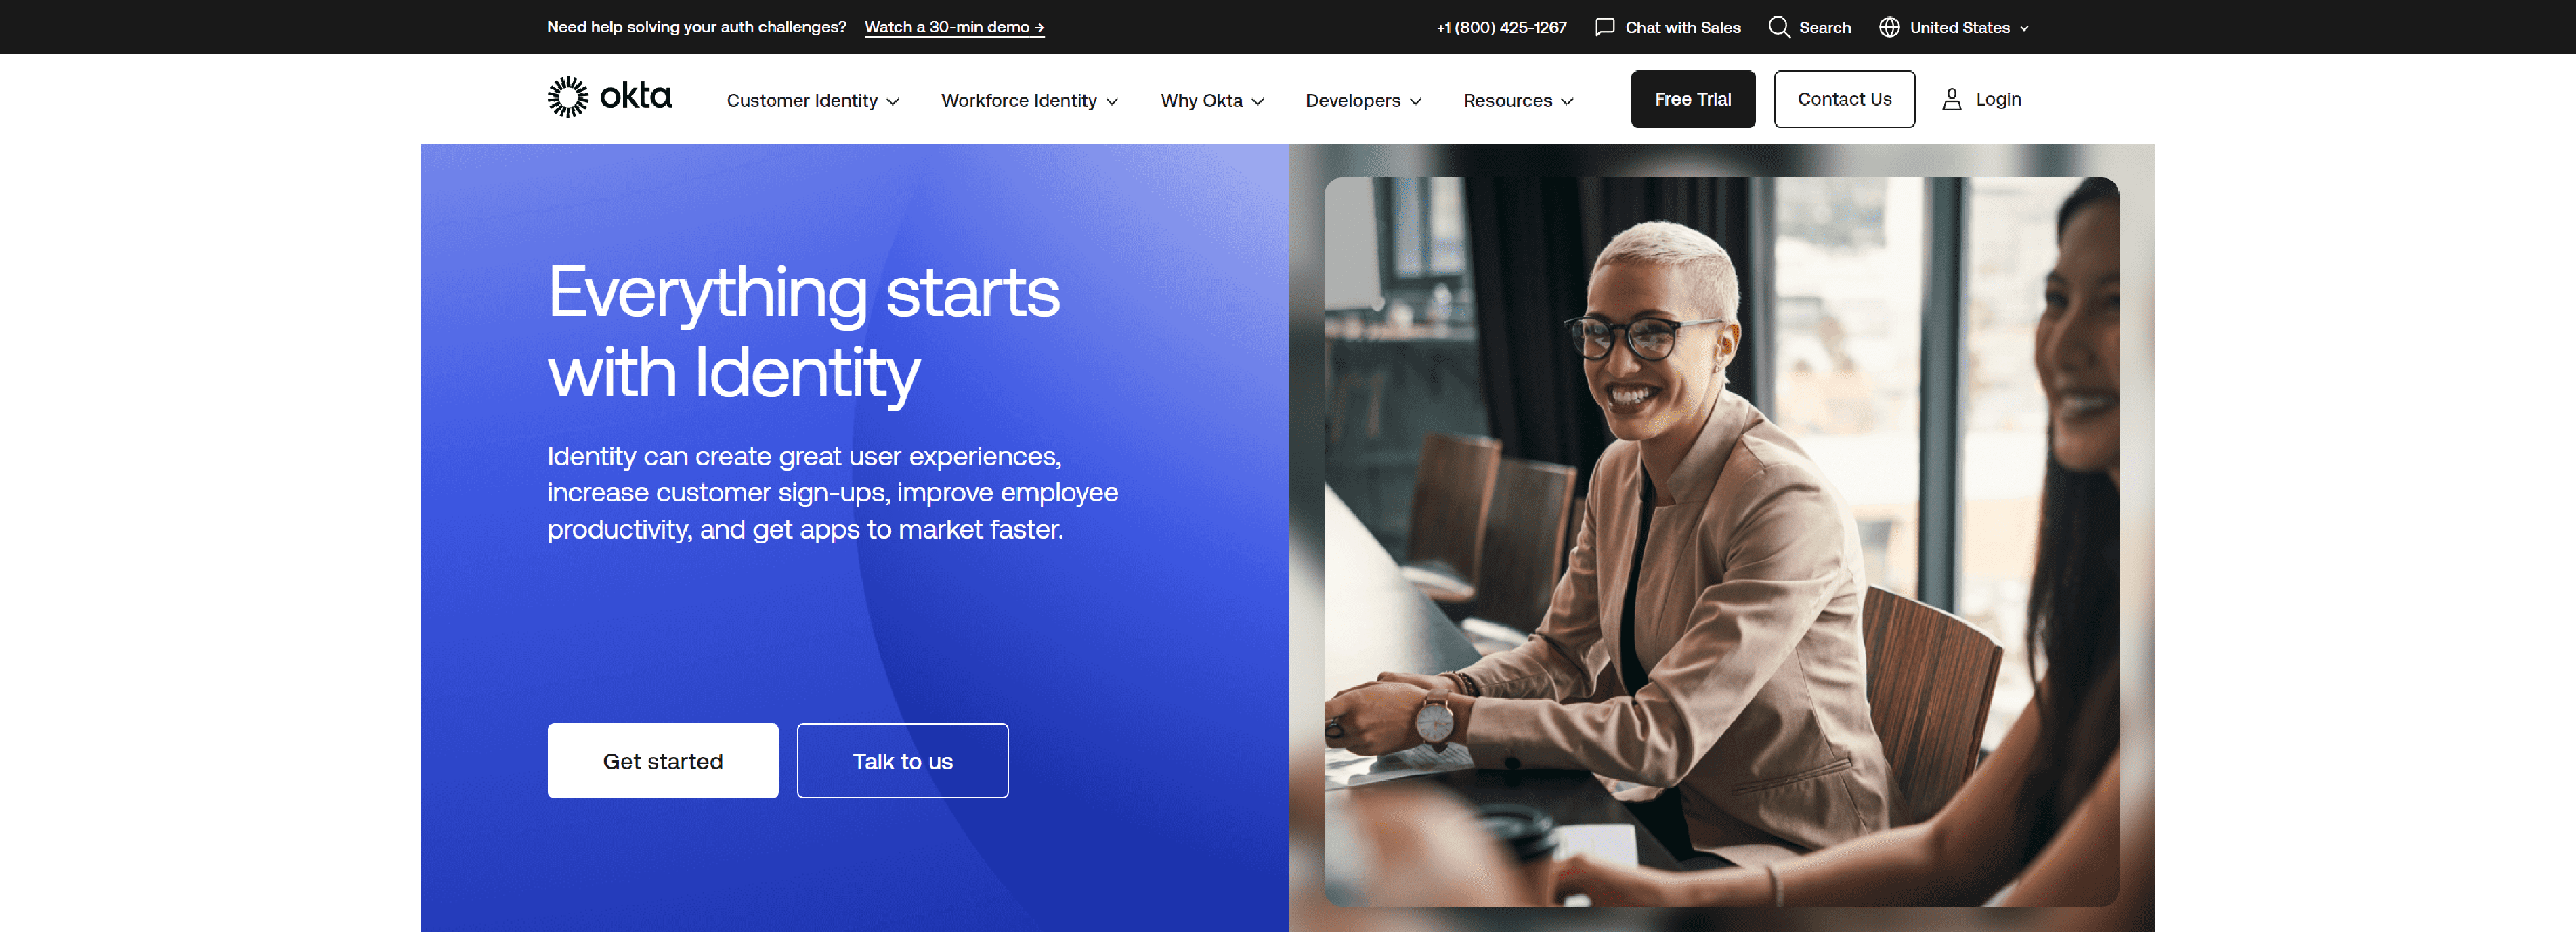Click the user profile Login icon
This screenshot has width=2576, height=933.
[1951, 99]
